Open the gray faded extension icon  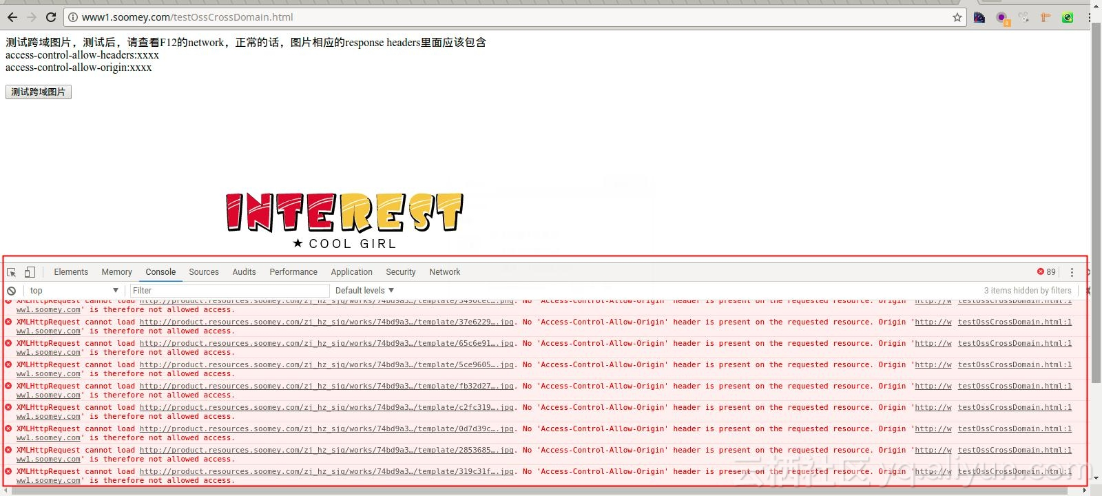pos(1024,17)
